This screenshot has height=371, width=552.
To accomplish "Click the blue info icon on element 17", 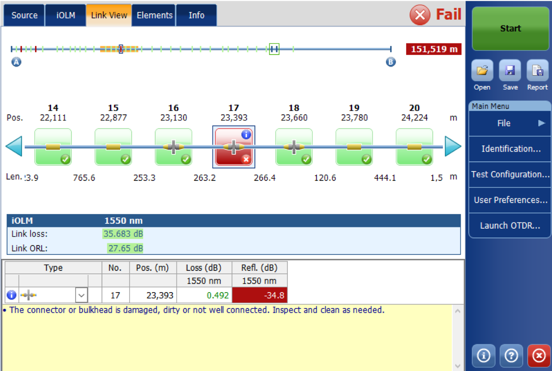I will [246, 135].
